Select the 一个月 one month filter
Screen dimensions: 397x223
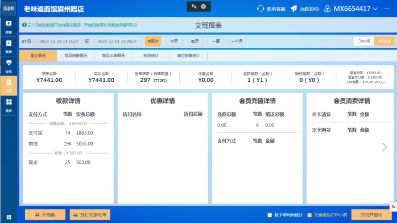pyautogui.click(x=237, y=42)
